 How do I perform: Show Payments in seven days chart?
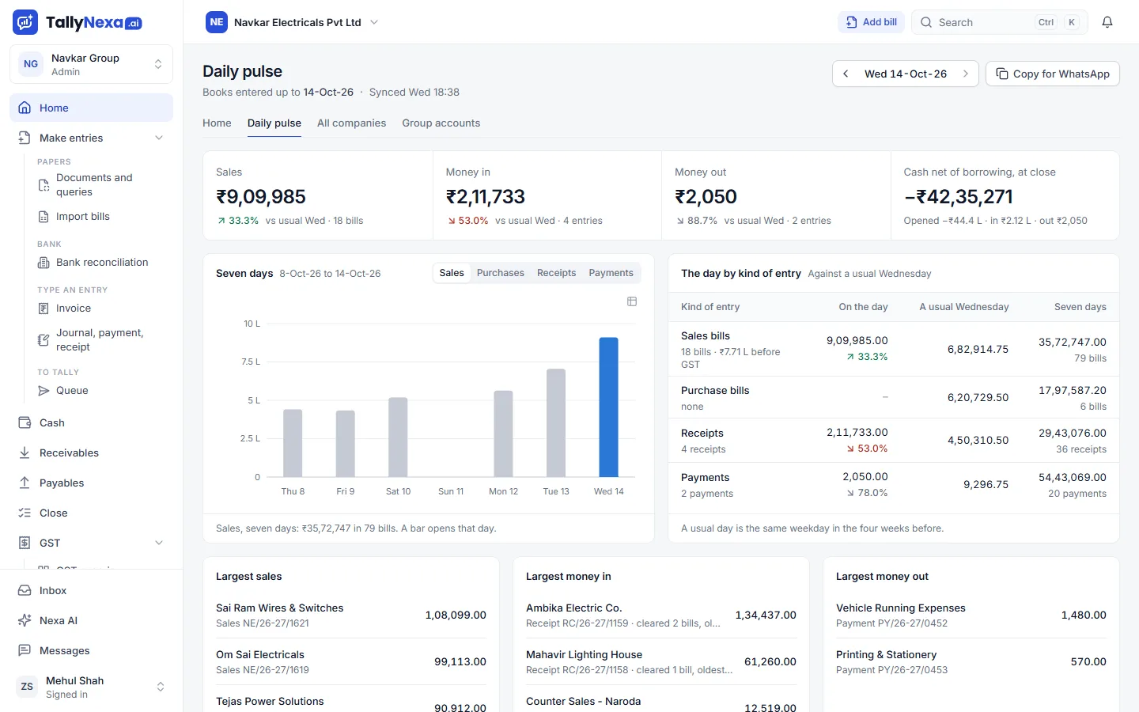pos(611,273)
